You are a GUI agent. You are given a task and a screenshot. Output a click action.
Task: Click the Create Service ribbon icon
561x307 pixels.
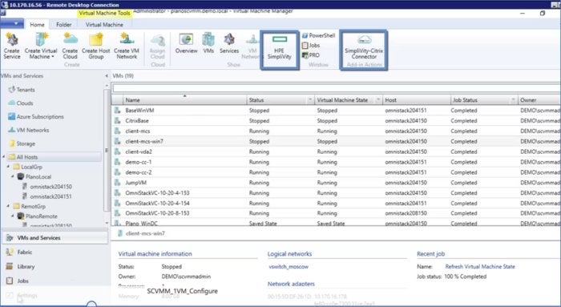coord(12,46)
